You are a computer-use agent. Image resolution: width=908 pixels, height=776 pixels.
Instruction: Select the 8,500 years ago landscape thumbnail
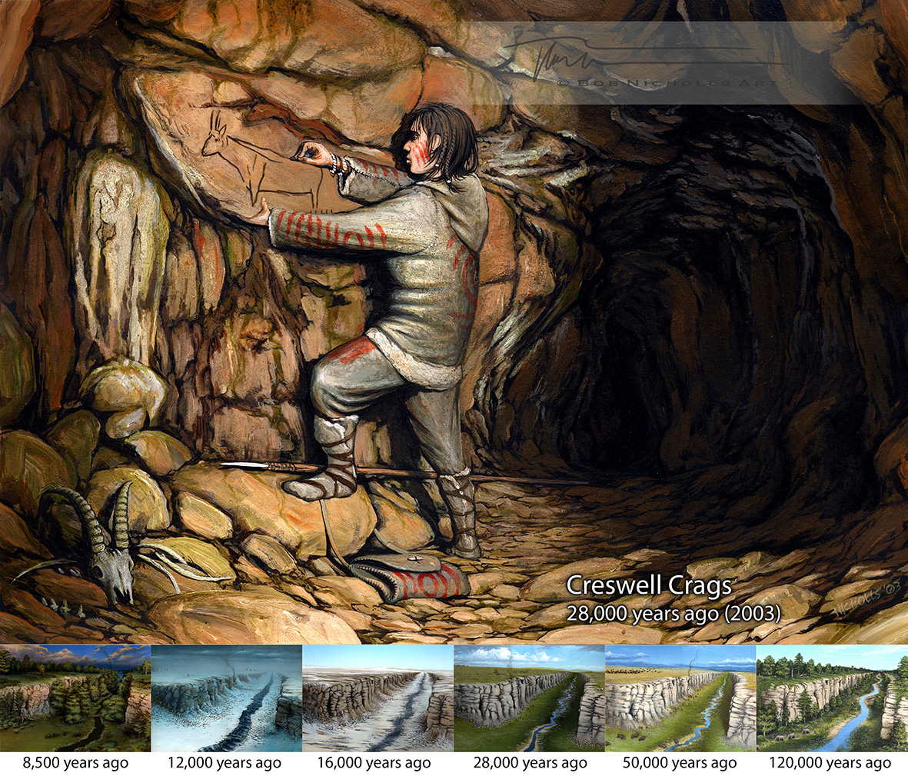(75, 698)
